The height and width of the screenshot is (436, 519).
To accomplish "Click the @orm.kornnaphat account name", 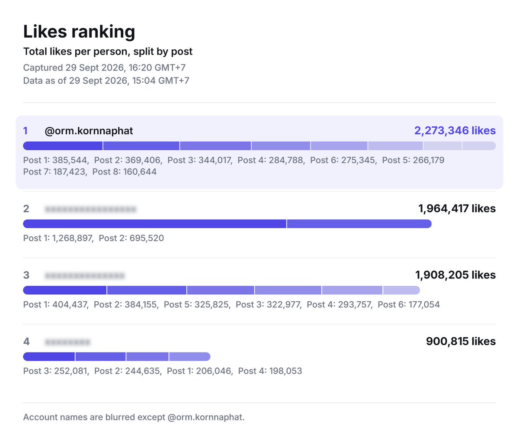I will 89,131.
